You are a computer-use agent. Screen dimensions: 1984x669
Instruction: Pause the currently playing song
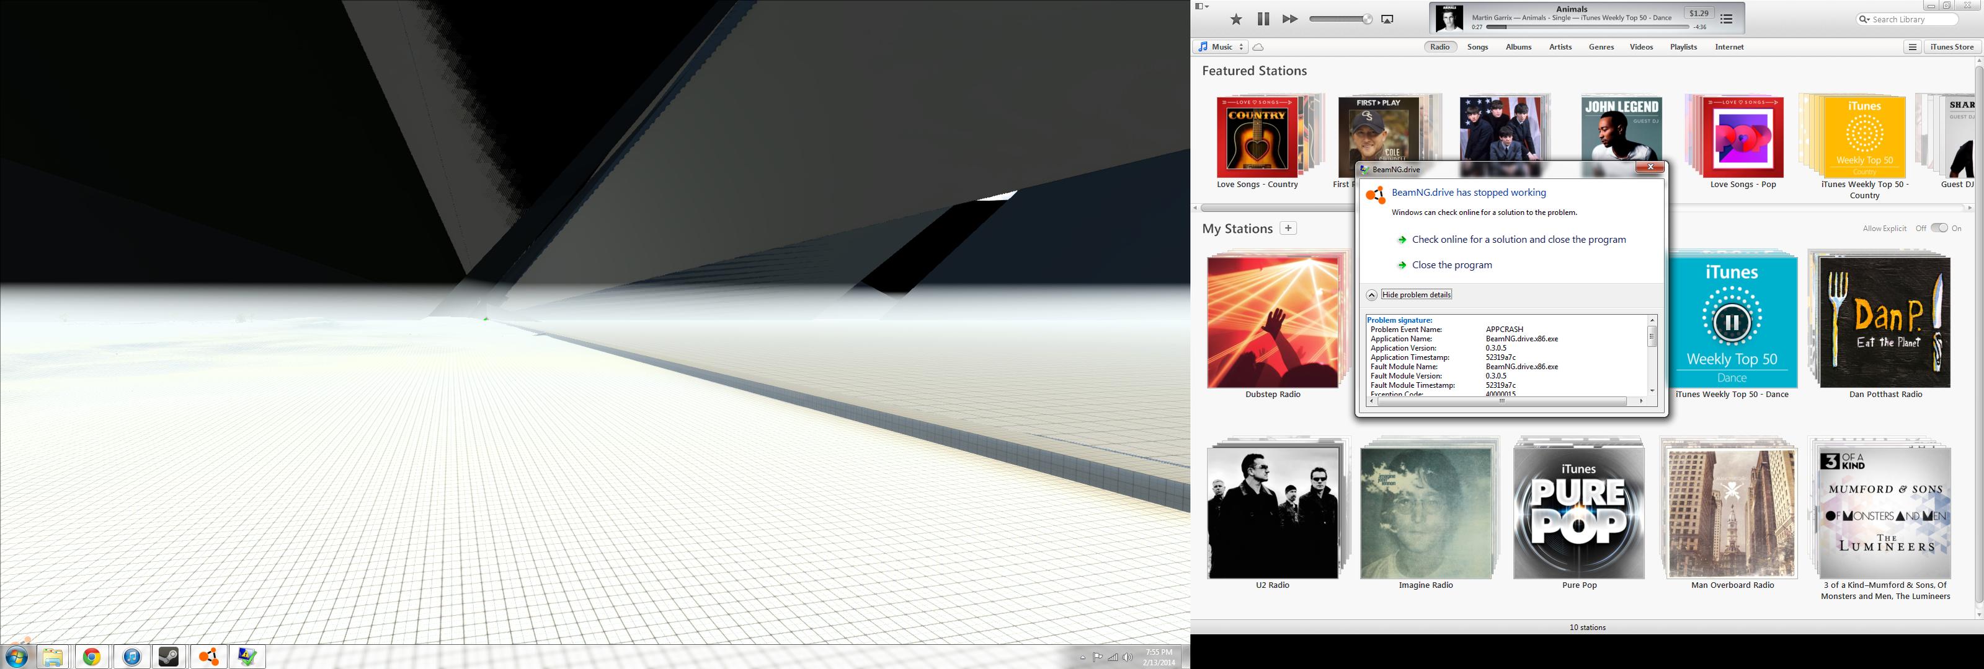click(1263, 19)
